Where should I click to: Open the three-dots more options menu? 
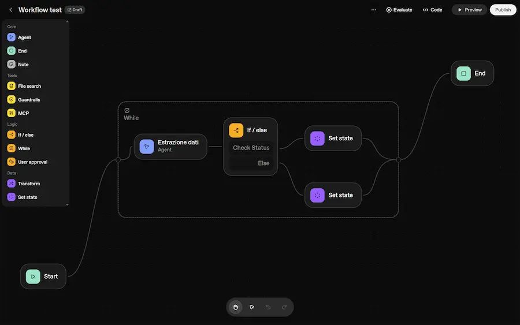(x=374, y=10)
